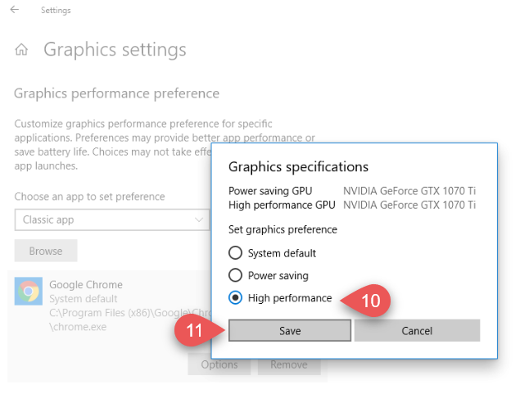Click the red step 11 callout marker
Viewport: 529px width, 394px height.
coord(199,330)
